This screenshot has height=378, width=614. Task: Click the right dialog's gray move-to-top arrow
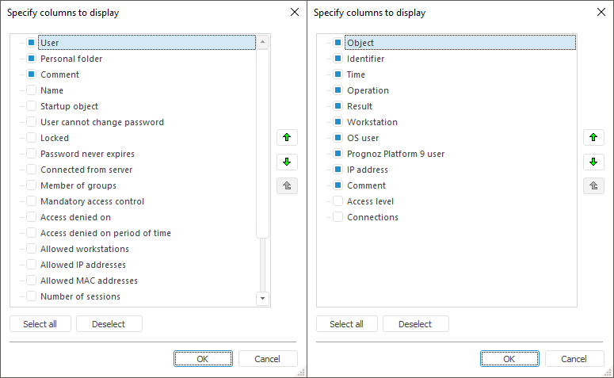coord(593,186)
